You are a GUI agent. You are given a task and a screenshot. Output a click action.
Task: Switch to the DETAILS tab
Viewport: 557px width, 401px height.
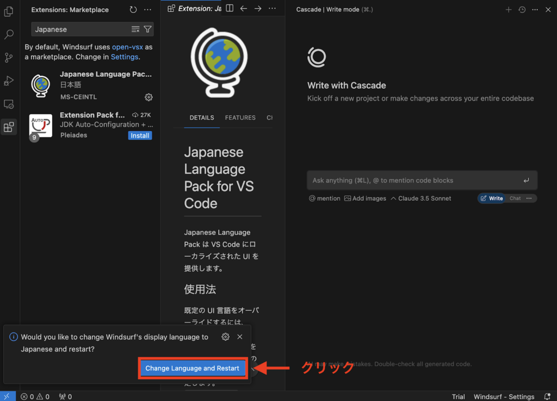tap(202, 118)
